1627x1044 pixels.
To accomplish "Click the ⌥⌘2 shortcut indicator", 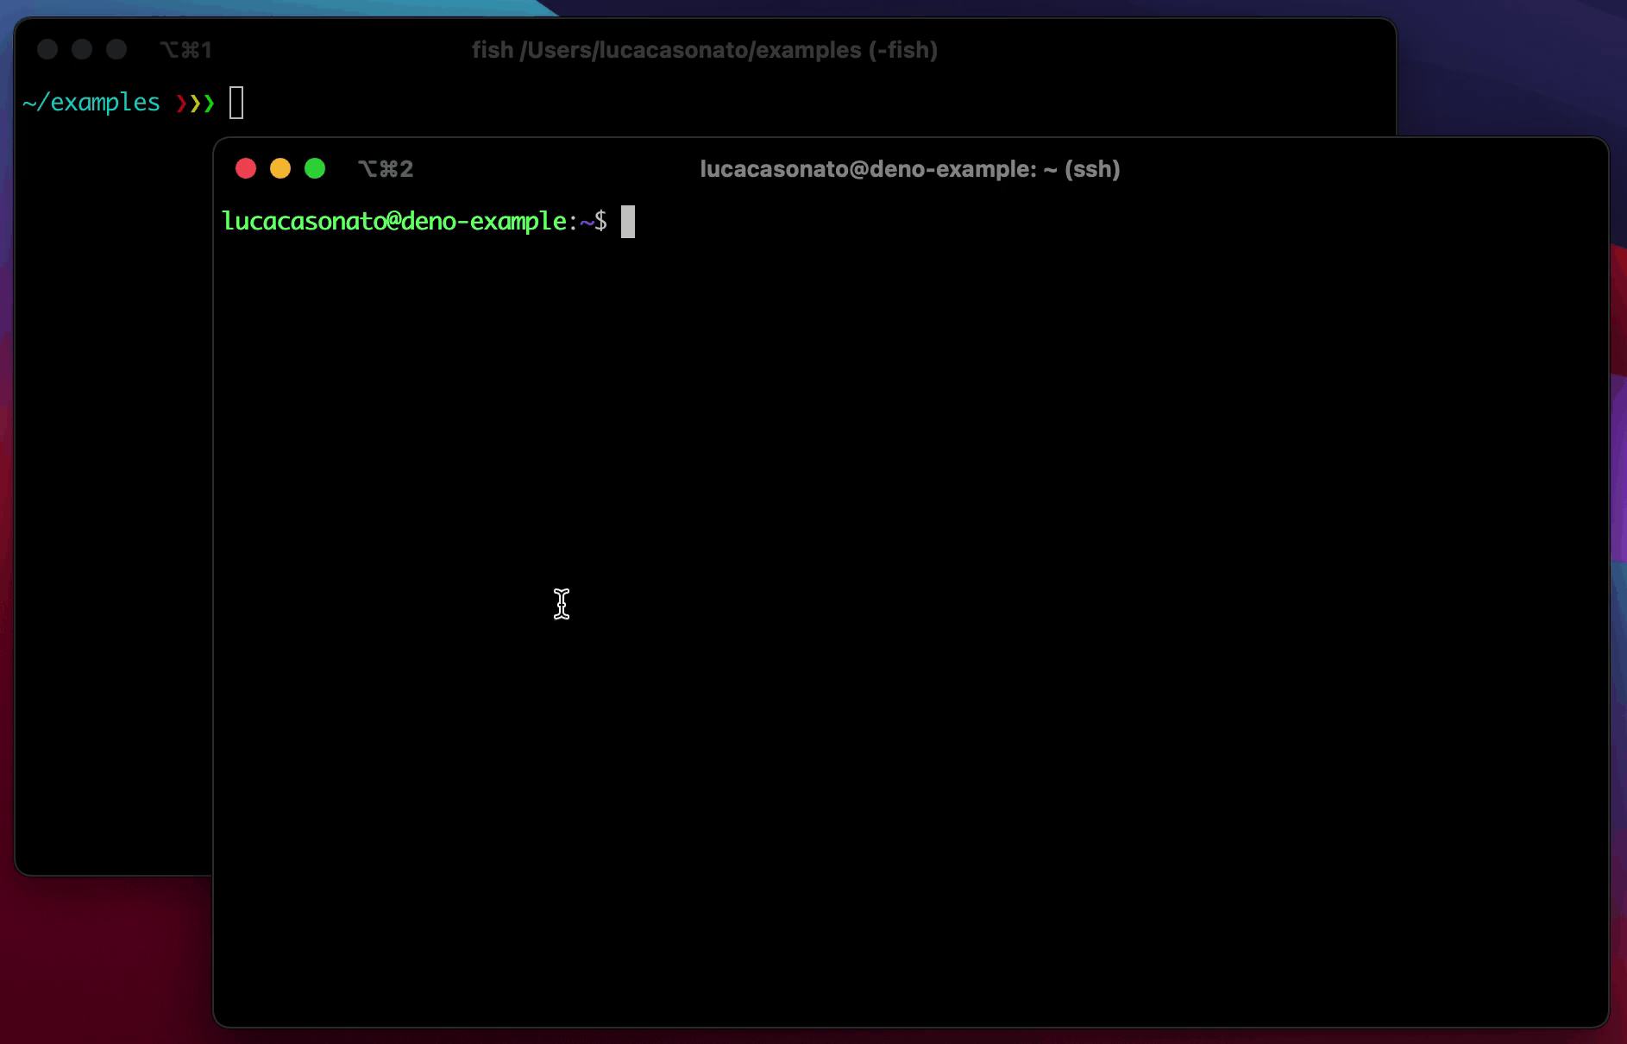I will pos(386,169).
